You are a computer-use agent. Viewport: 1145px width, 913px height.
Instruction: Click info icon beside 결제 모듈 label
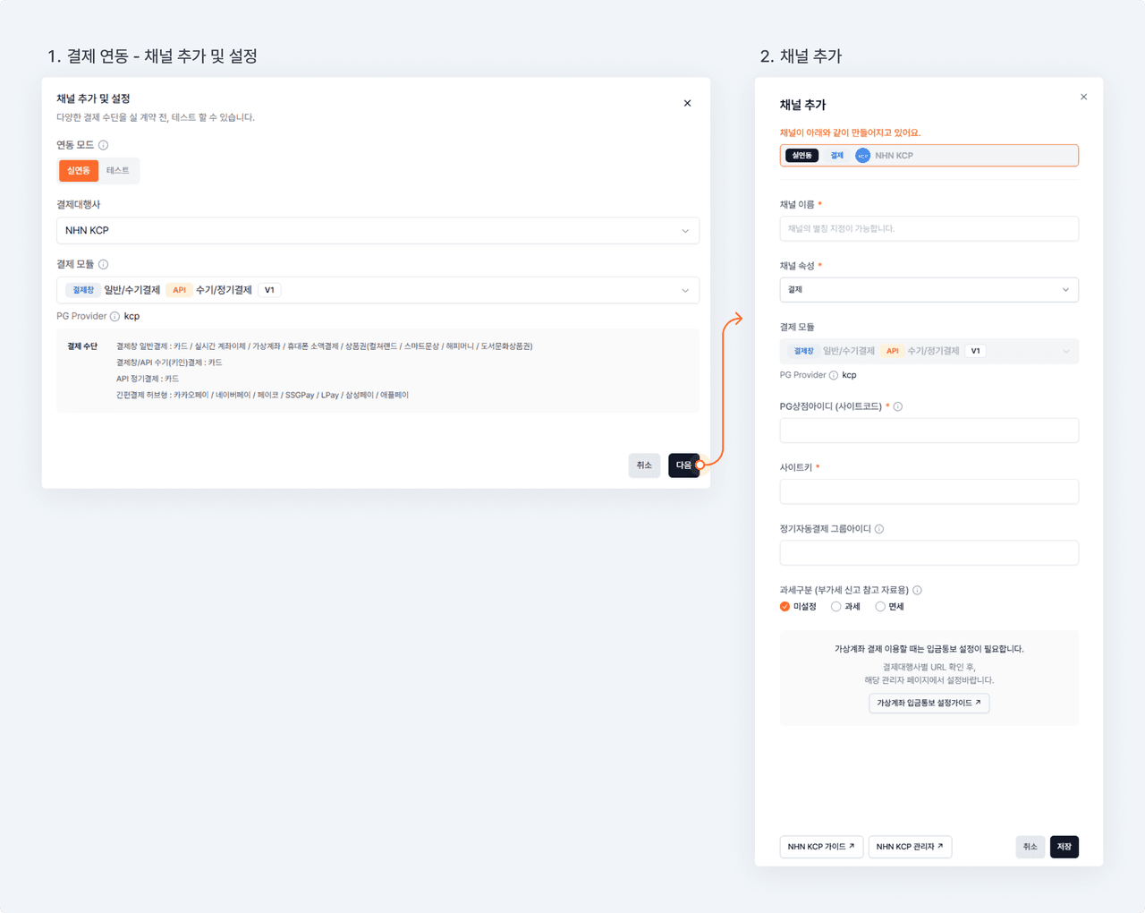click(104, 265)
